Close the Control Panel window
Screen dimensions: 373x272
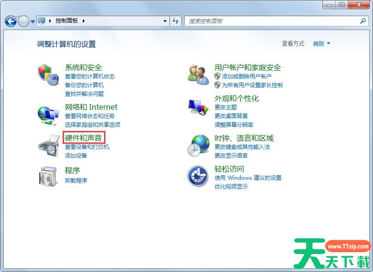359,5
